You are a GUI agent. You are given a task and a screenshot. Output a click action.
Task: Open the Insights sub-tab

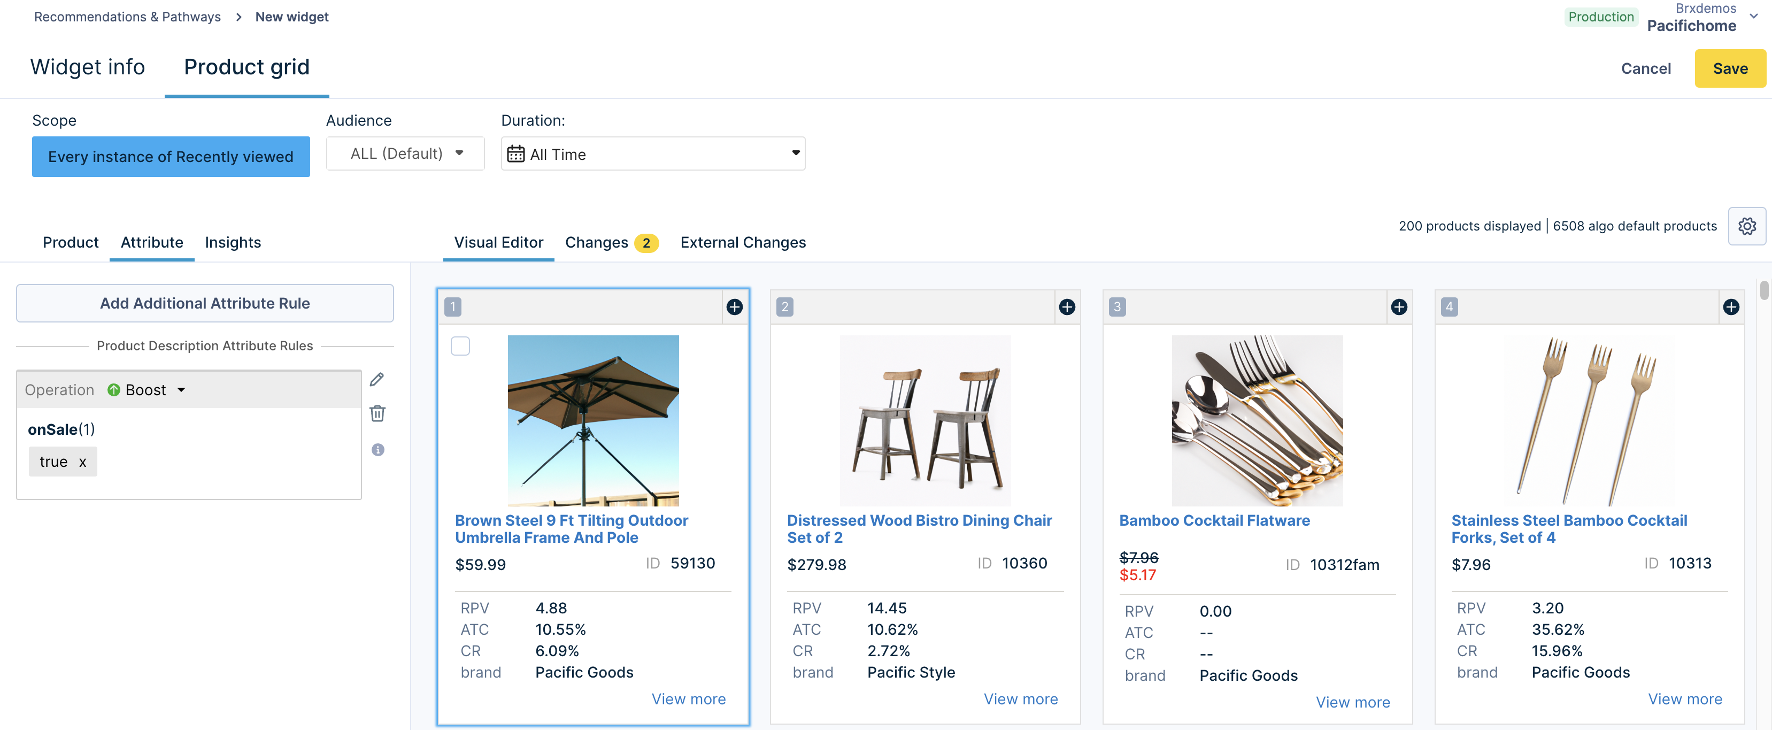coord(233,242)
